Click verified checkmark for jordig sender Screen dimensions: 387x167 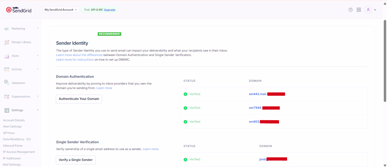point(185,159)
